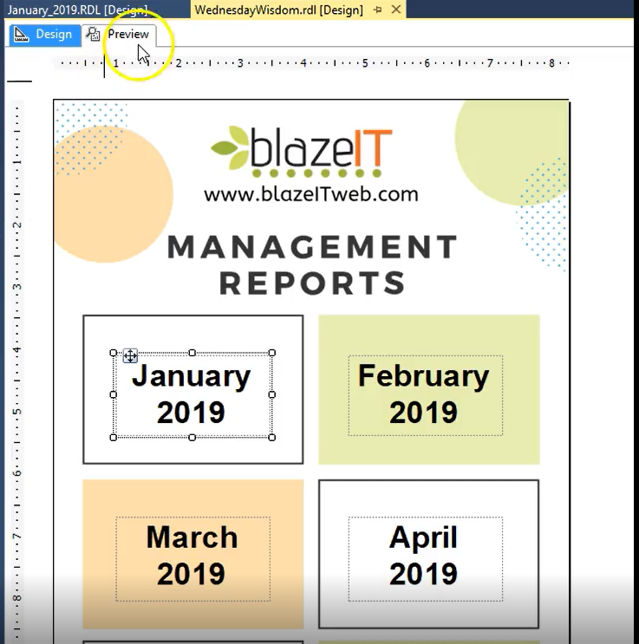Select the April 2019 textbox

[426, 558]
